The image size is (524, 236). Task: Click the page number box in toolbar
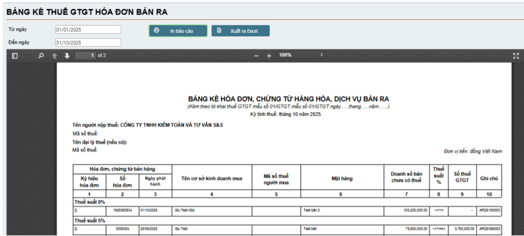(x=86, y=56)
